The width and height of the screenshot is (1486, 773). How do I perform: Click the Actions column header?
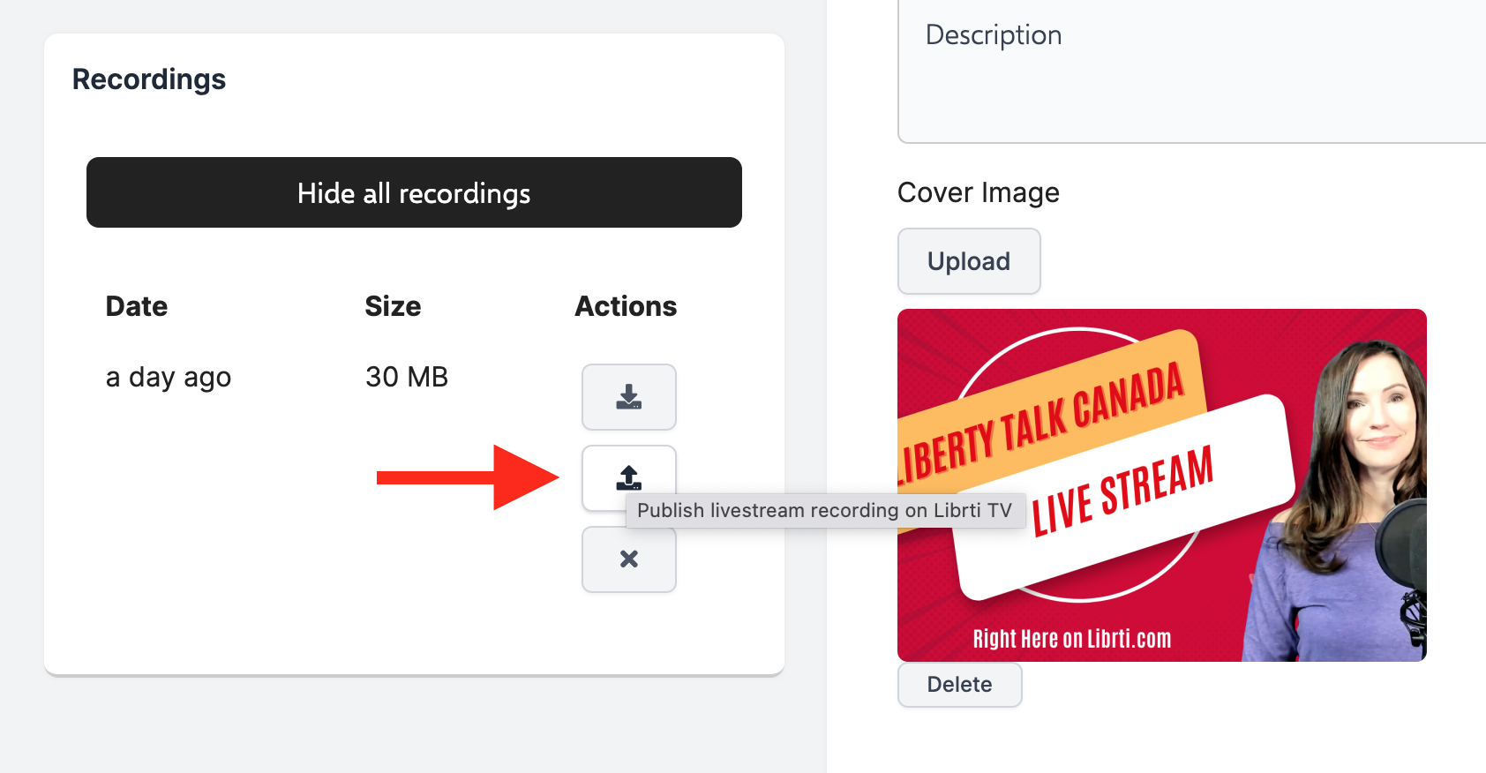pyautogui.click(x=626, y=306)
